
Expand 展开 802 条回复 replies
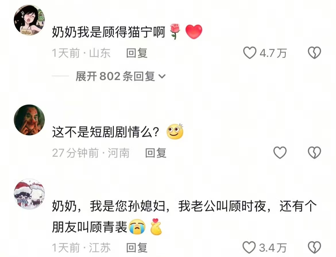coord(120,76)
